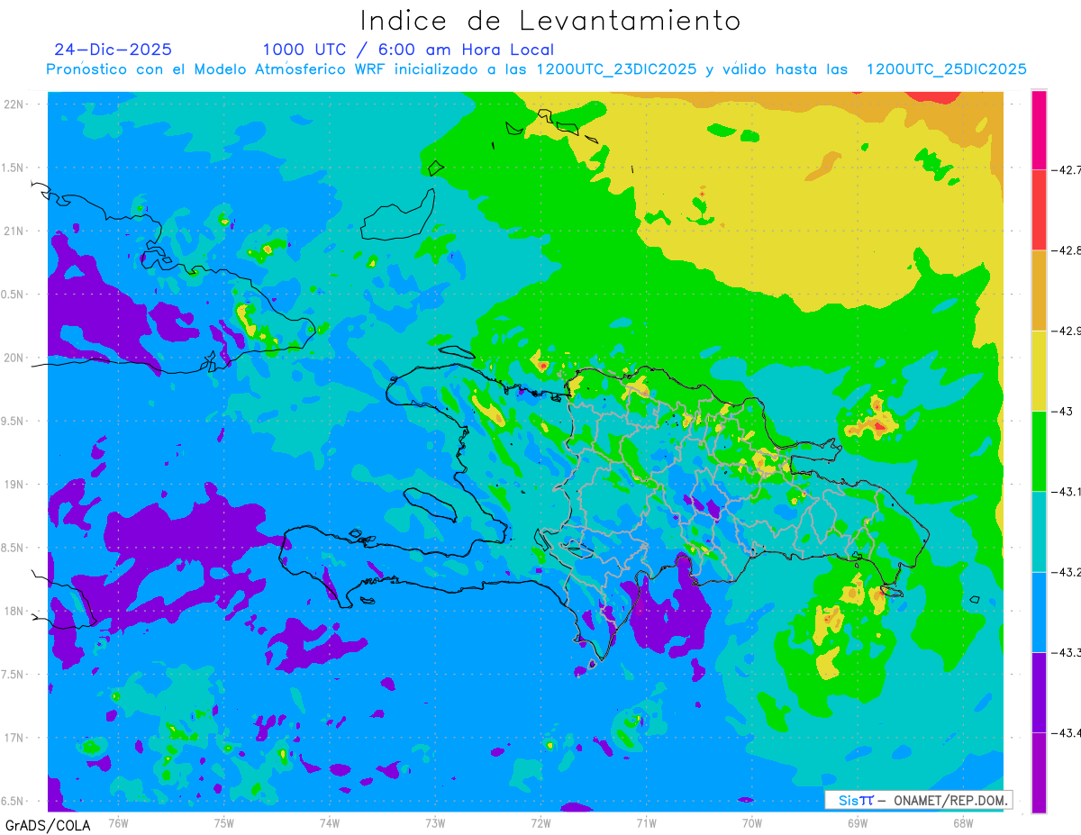
Task: Click the "-43.3" legend value
Action: [1067, 652]
